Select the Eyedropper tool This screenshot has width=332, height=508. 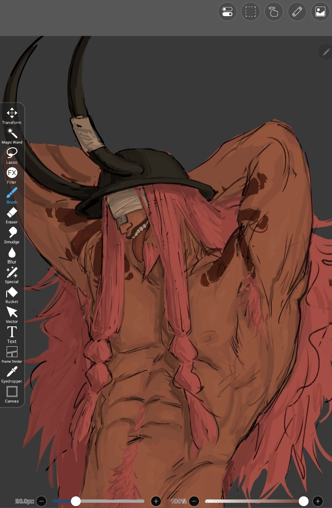pos(12,375)
